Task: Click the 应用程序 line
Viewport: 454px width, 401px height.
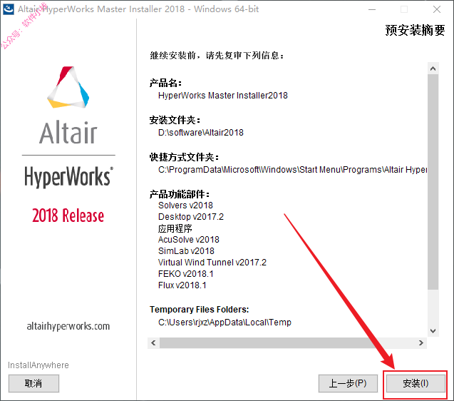Action: tap(175, 228)
